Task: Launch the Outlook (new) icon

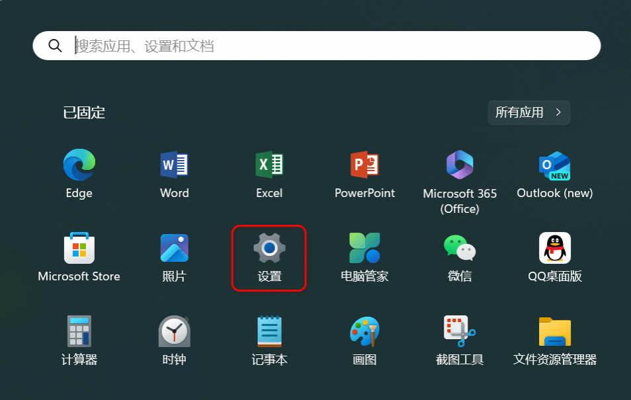Action: pyautogui.click(x=554, y=165)
